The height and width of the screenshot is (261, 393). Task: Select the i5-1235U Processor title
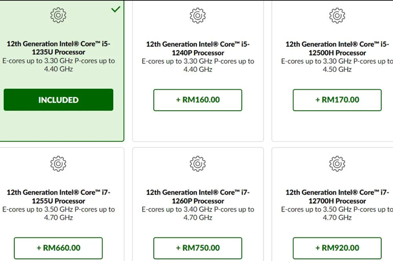tap(59, 48)
